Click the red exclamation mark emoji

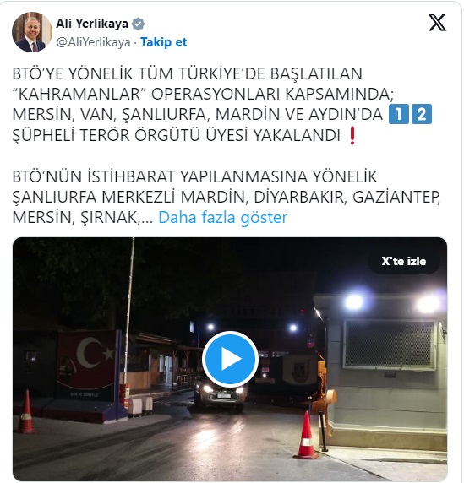point(352,136)
